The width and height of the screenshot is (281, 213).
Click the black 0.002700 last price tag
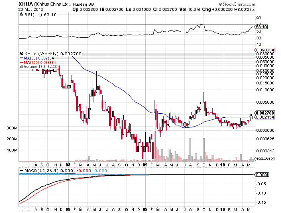pos(265,113)
